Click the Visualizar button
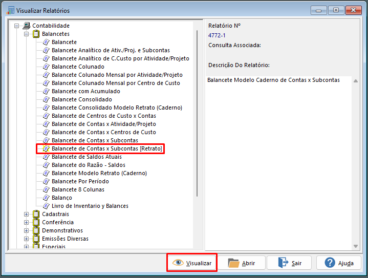 point(192,263)
